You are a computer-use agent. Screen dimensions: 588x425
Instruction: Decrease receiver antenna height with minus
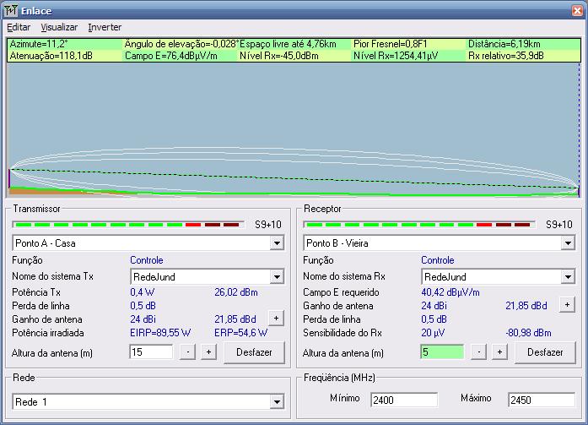478,352
